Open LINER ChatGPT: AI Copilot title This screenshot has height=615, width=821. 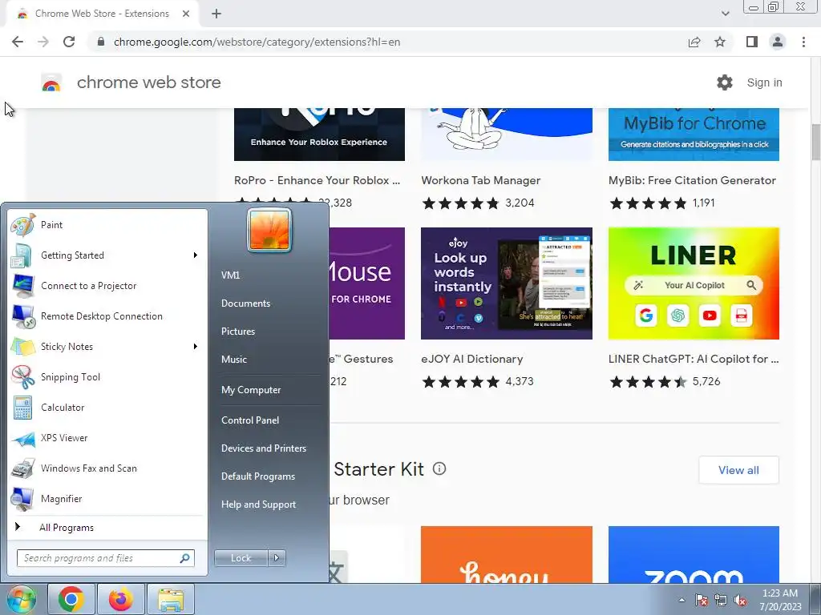pyautogui.click(x=694, y=360)
